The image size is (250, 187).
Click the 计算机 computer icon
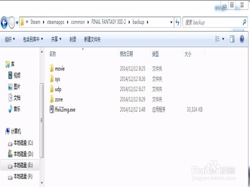[x=7, y=131]
